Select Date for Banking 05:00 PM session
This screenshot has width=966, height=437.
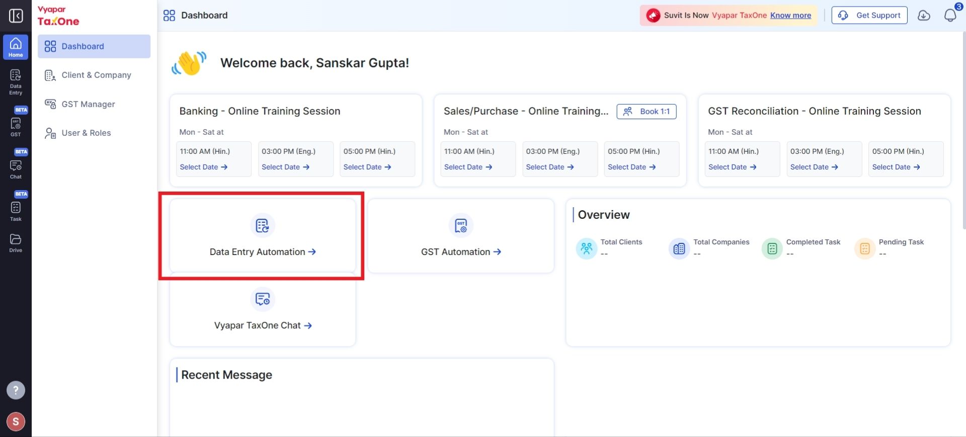[x=367, y=167]
